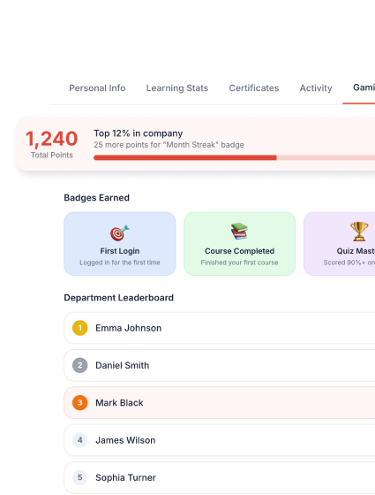Click the 1,240 Total Points figure
This screenshot has height=495, width=375.
(52, 139)
